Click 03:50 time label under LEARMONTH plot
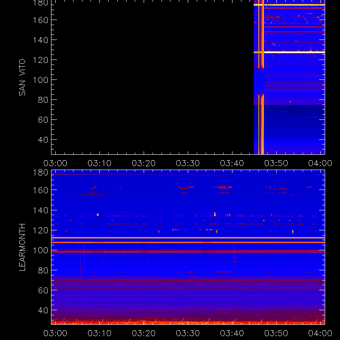This screenshot has height=340, width=340. pyautogui.click(x=276, y=333)
